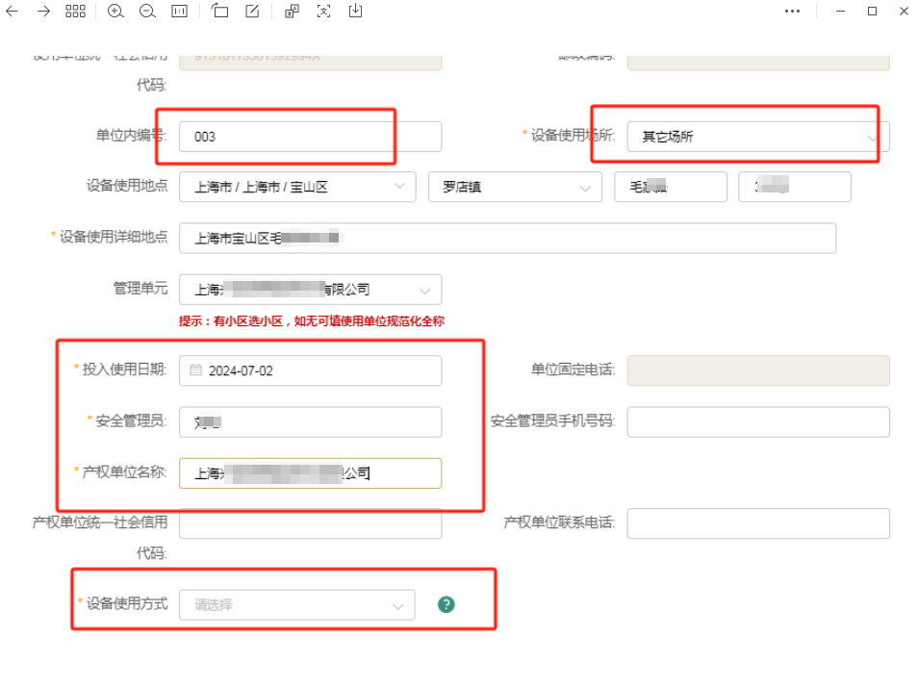Screen dimensions: 918x688
Task: Click the back navigation arrow
Action: 11,12
